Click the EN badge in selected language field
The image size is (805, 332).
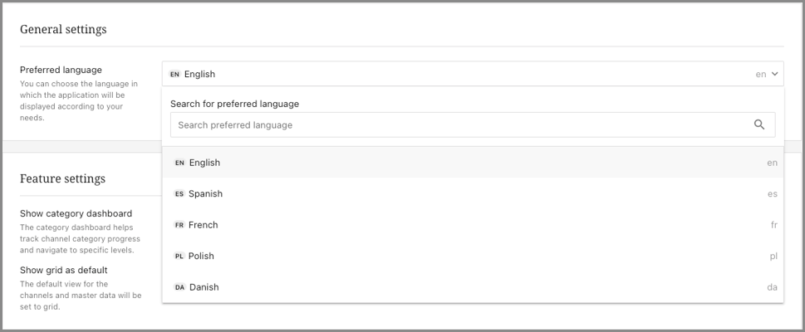(x=174, y=74)
